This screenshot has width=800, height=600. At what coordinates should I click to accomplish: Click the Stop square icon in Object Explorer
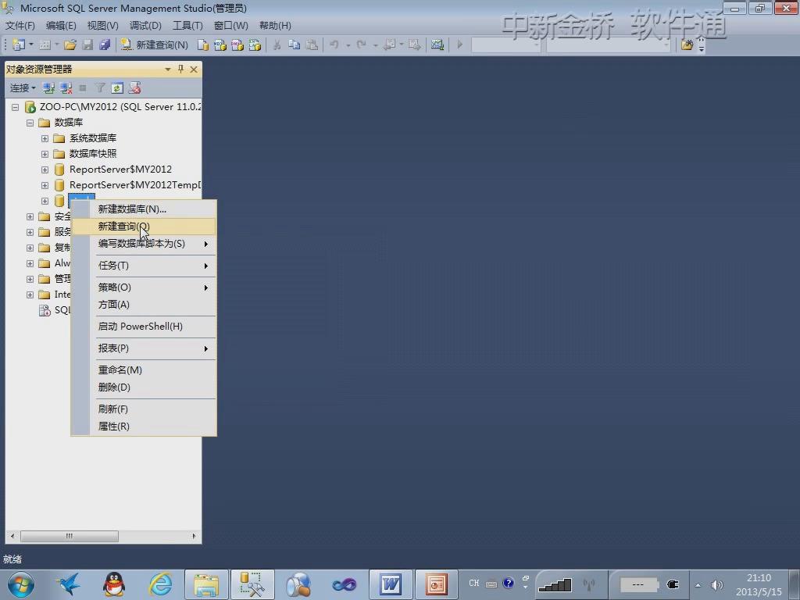83,88
